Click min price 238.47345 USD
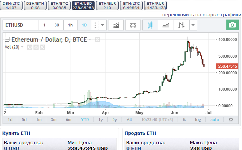This screenshot has height=150, width=242. 88,148
